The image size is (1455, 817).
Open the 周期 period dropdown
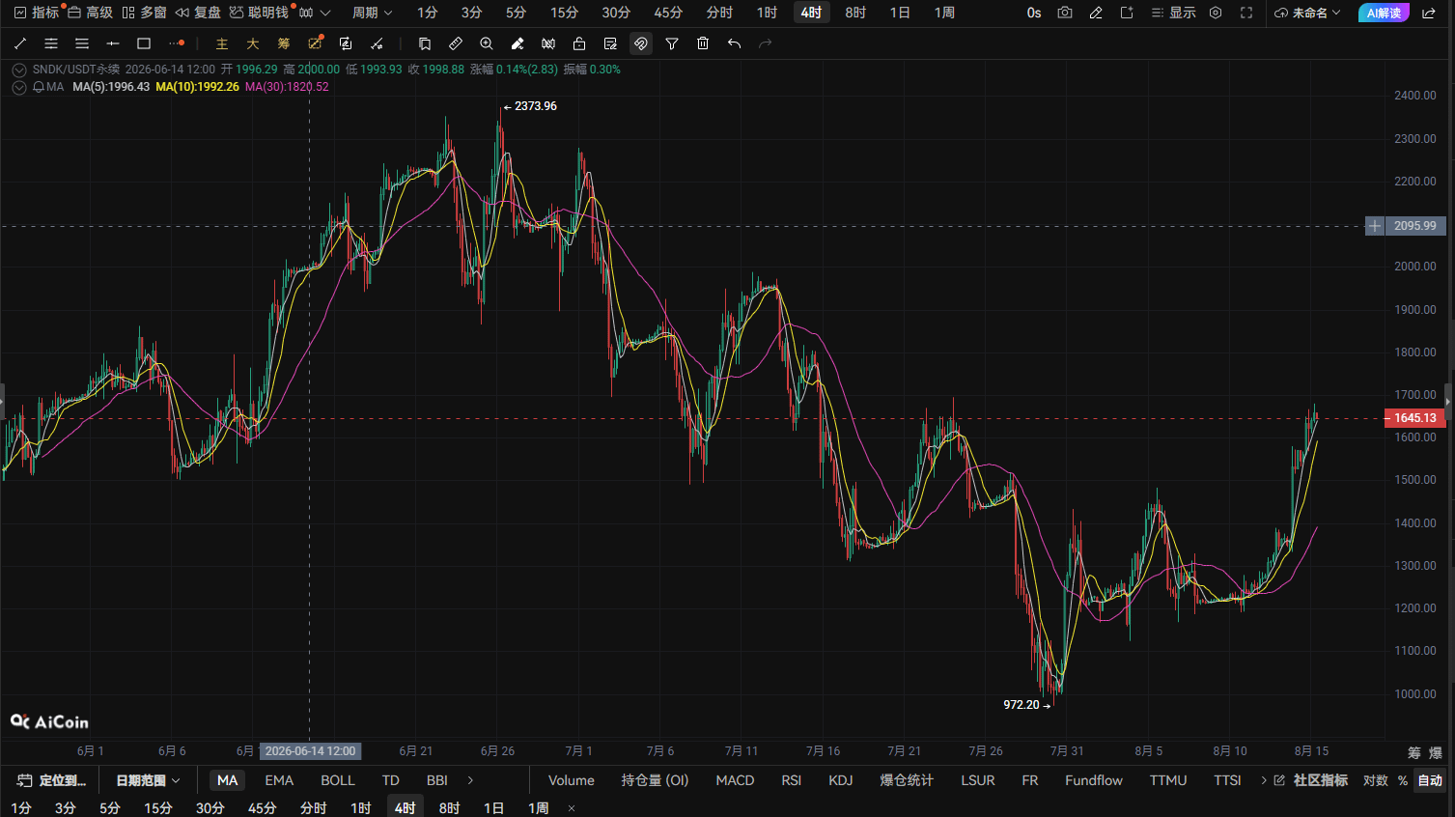click(372, 13)
